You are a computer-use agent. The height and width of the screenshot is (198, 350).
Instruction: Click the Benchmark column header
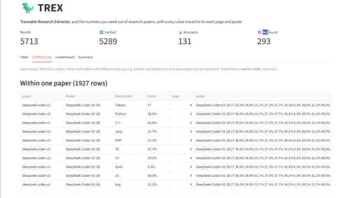click(129, 96)
